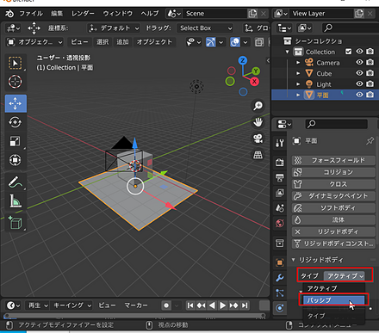379x333 pixels.
Task: Open the Modifier wrench properties tab
Action: [x=280, y=278]
